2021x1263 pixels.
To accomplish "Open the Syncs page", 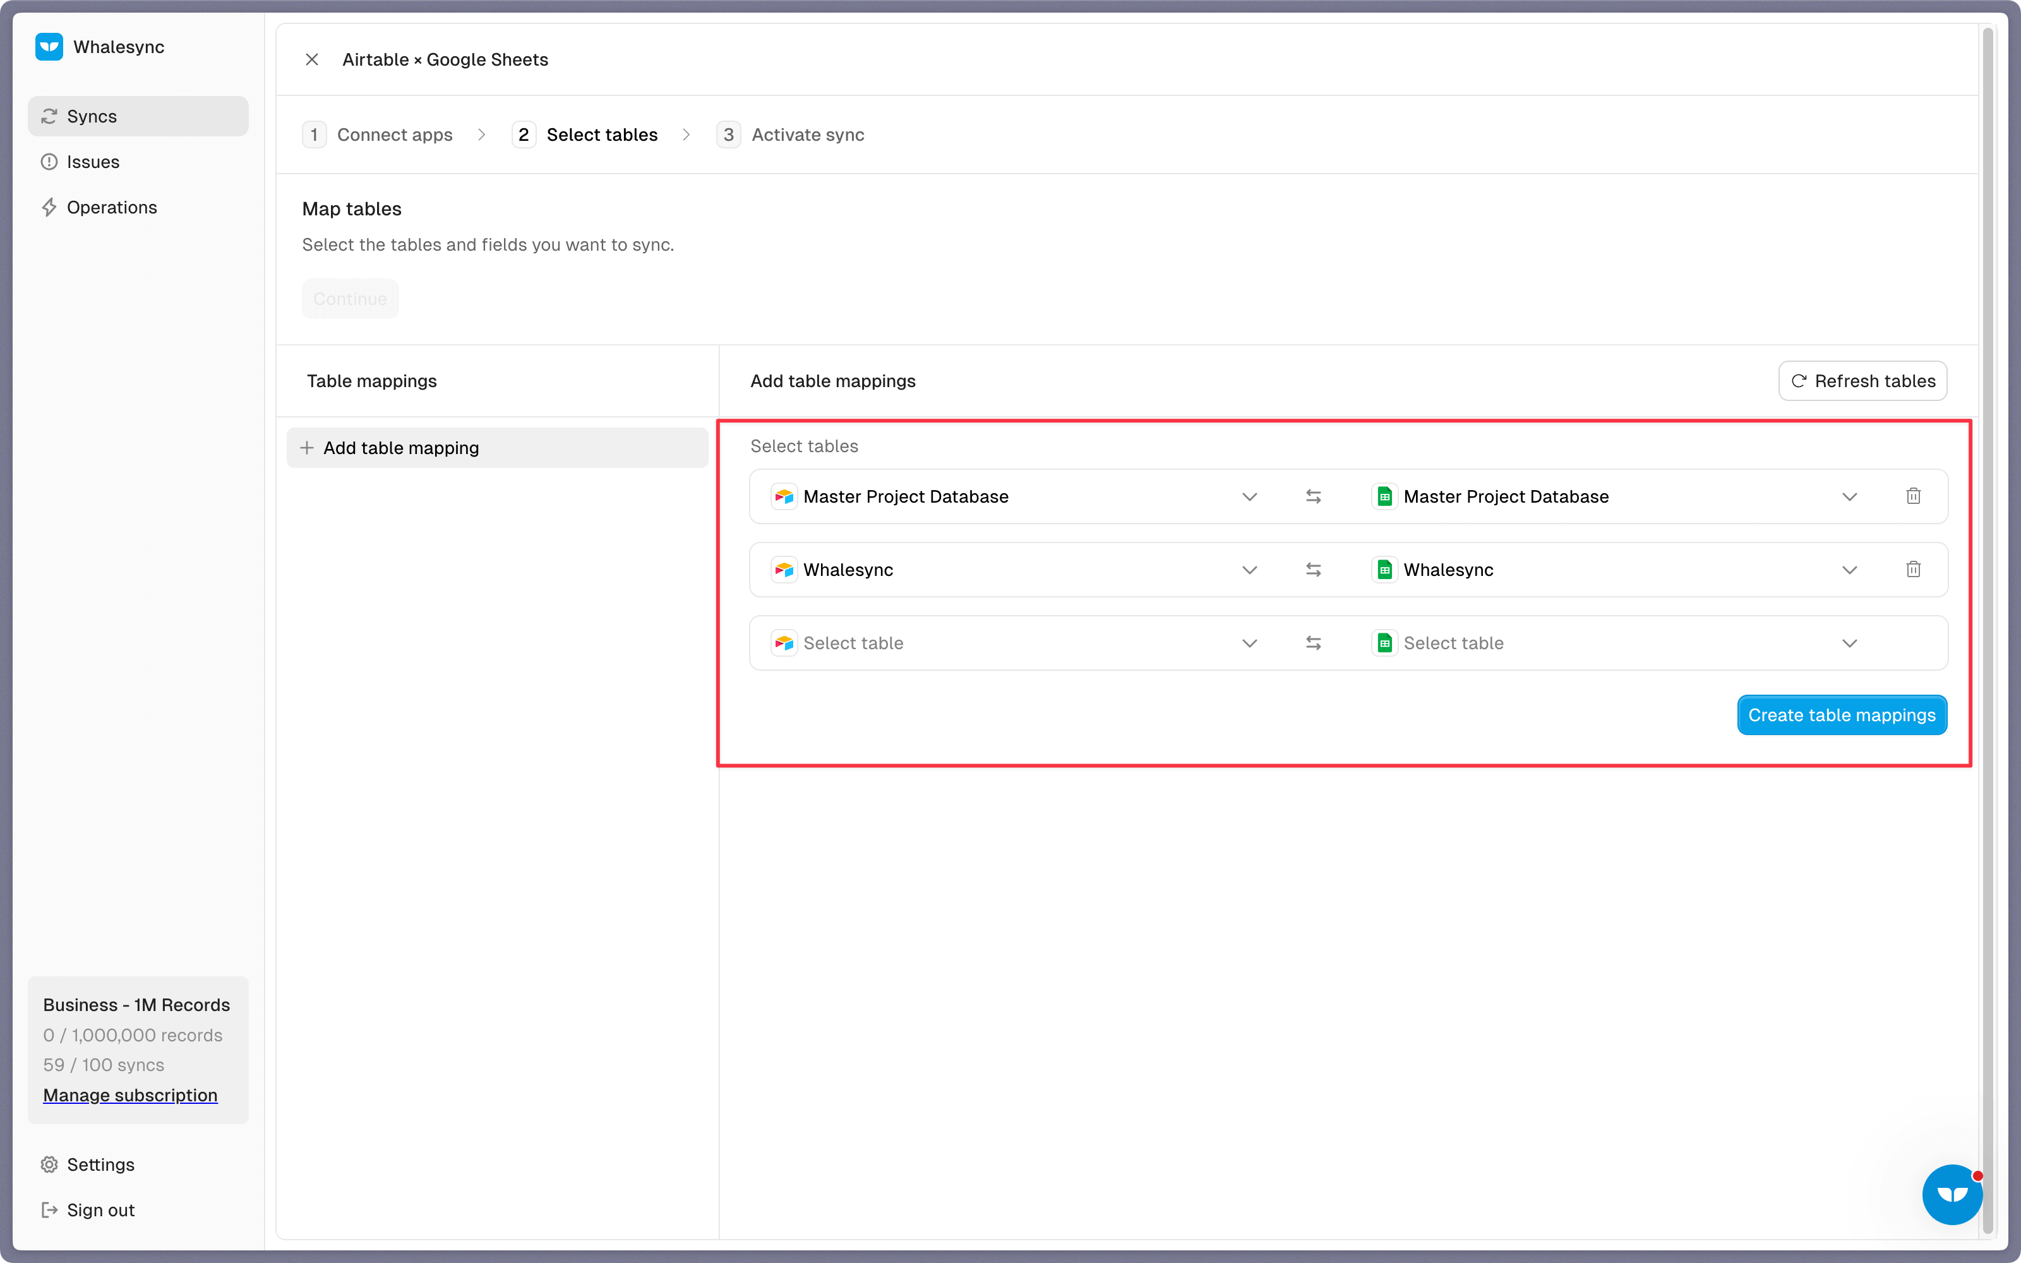I will [138, 116].
